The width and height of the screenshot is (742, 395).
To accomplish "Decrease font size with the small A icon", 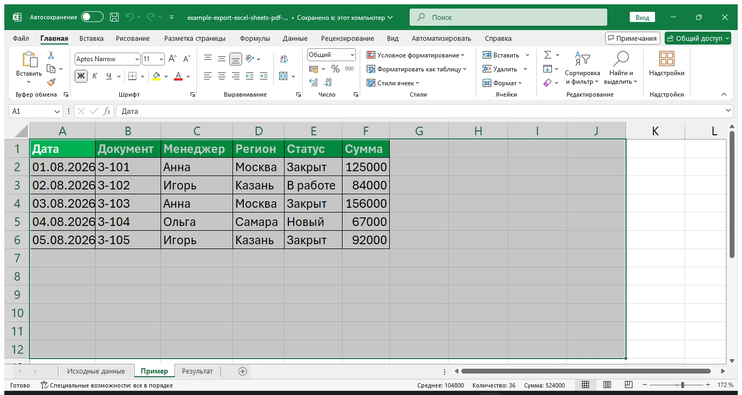I will click(x=187, y=59).
